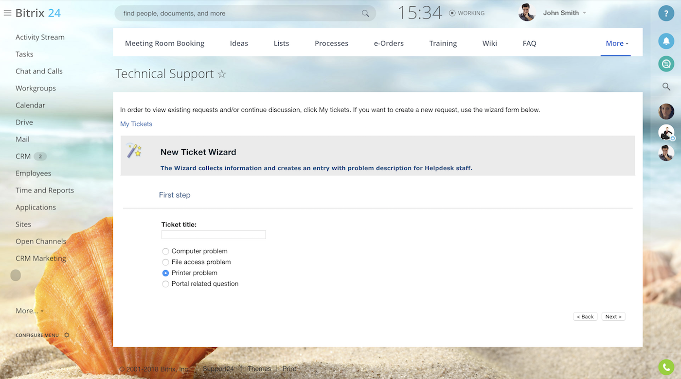Click the hamburger menu icon beside Bitrix 24
The image size is (681, 379).
[x=7, y=13]
